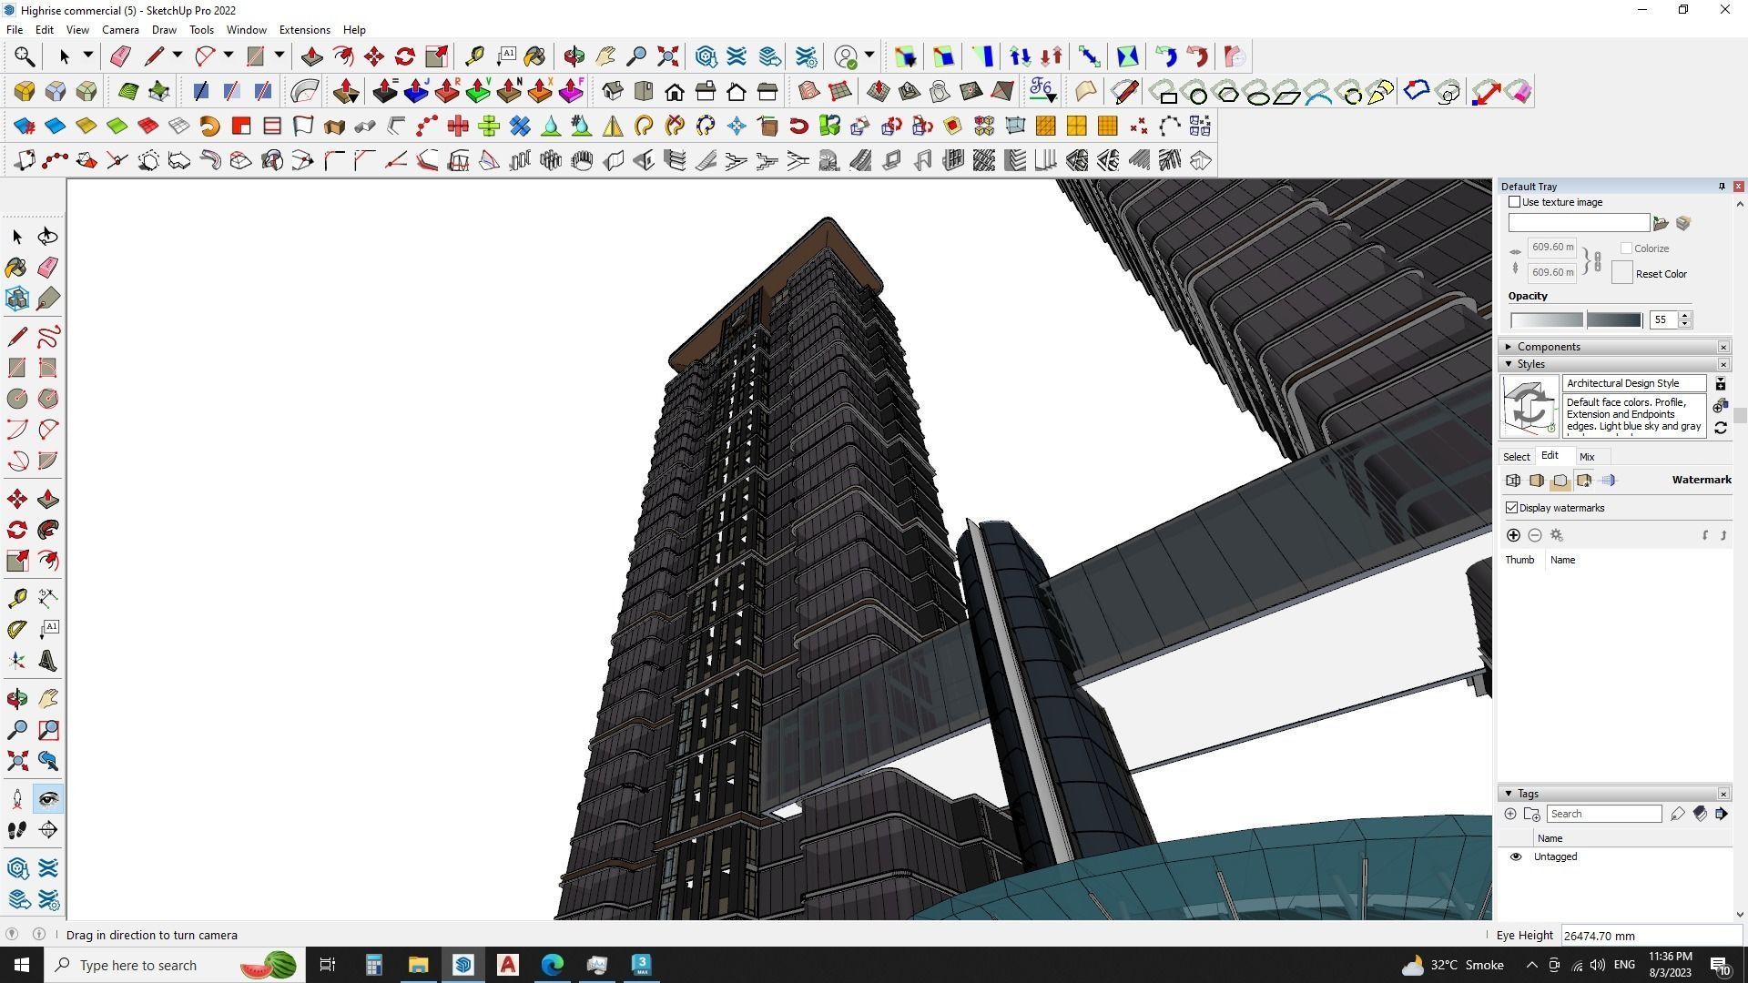Switch to the Select tab in Styles
1748x983 pixels.
(1516, 457)
